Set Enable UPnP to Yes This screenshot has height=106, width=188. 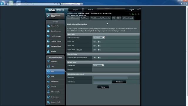(94, 50)
